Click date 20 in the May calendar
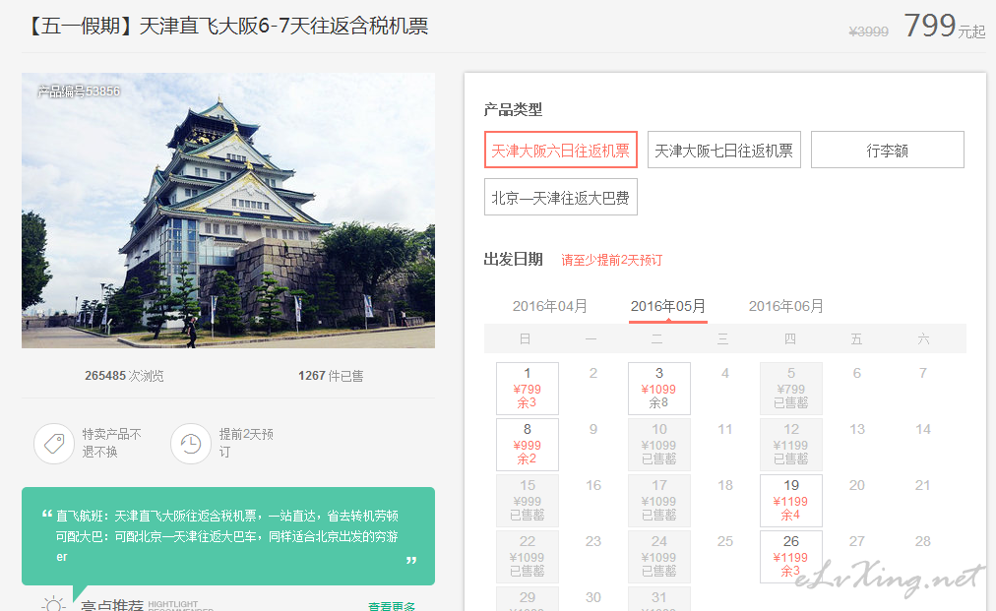Image resolution: width=996 pixels, height=611 pixels. pos(857,485)
